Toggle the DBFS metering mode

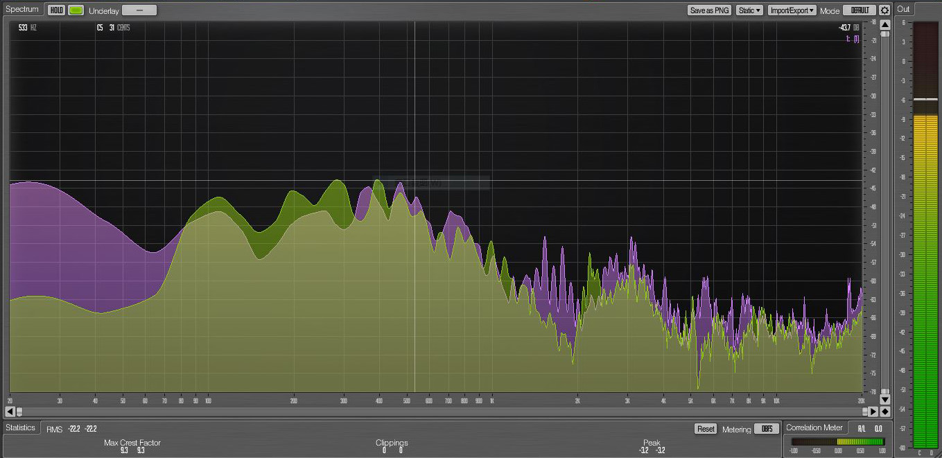click(766, 429)
